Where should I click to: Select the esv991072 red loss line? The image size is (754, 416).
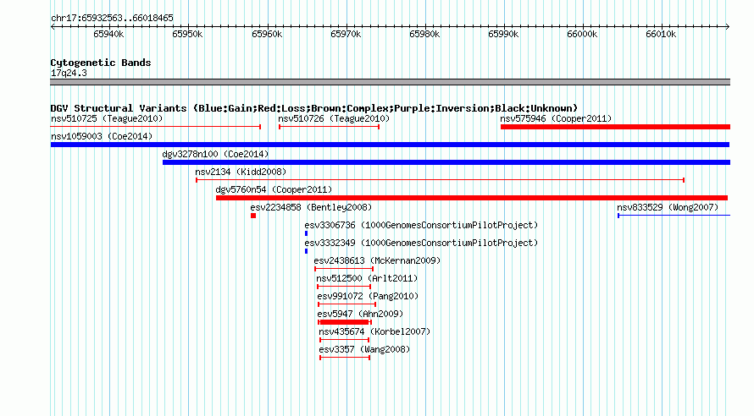point(347,304)
